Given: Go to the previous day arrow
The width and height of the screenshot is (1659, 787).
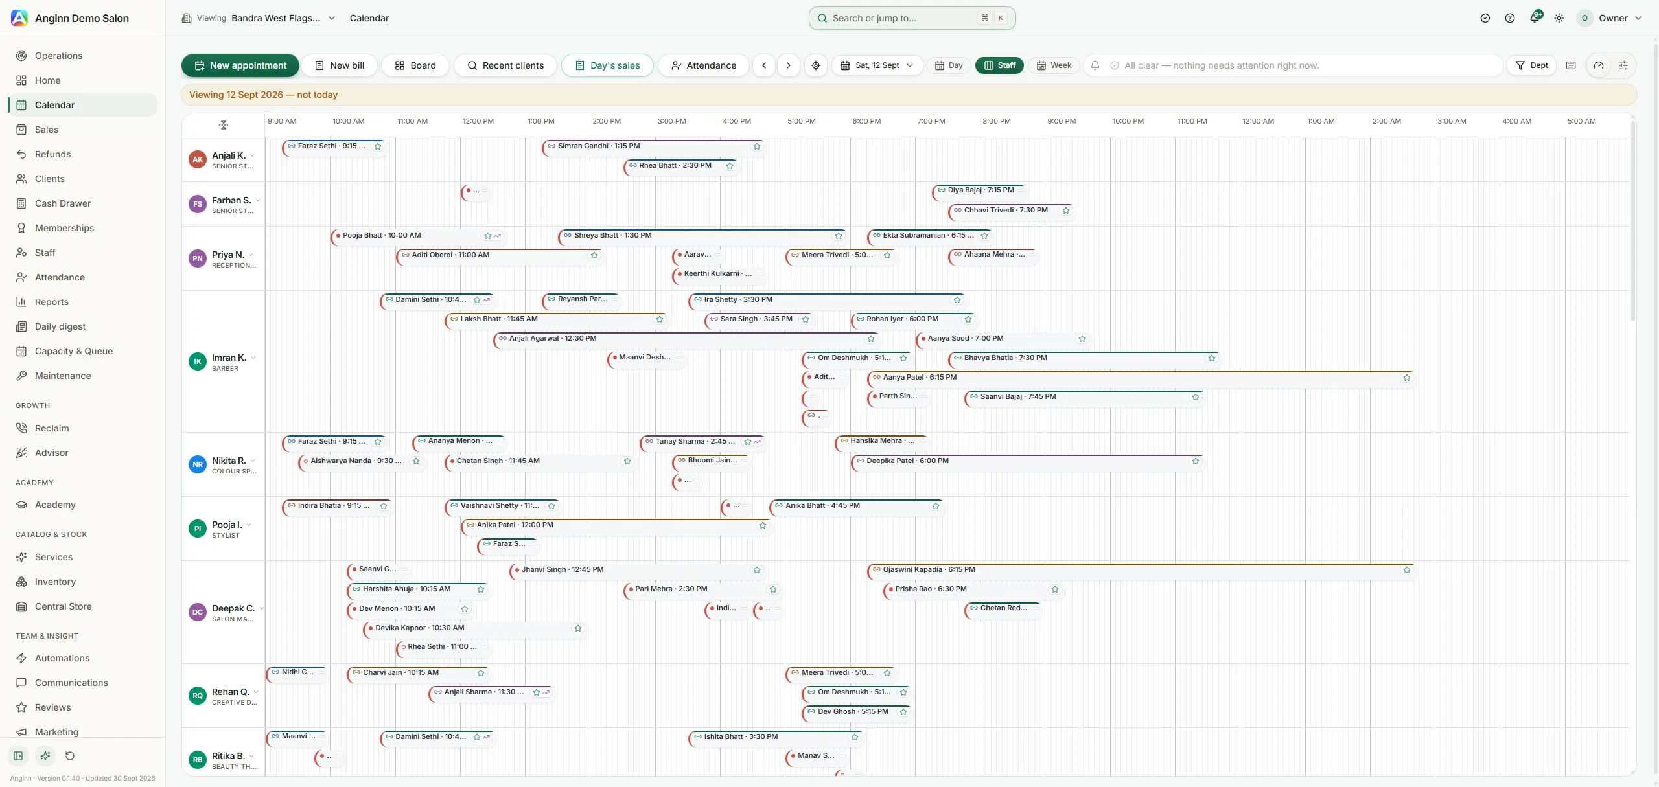Looking at the screenshot, I should (764, 65).
